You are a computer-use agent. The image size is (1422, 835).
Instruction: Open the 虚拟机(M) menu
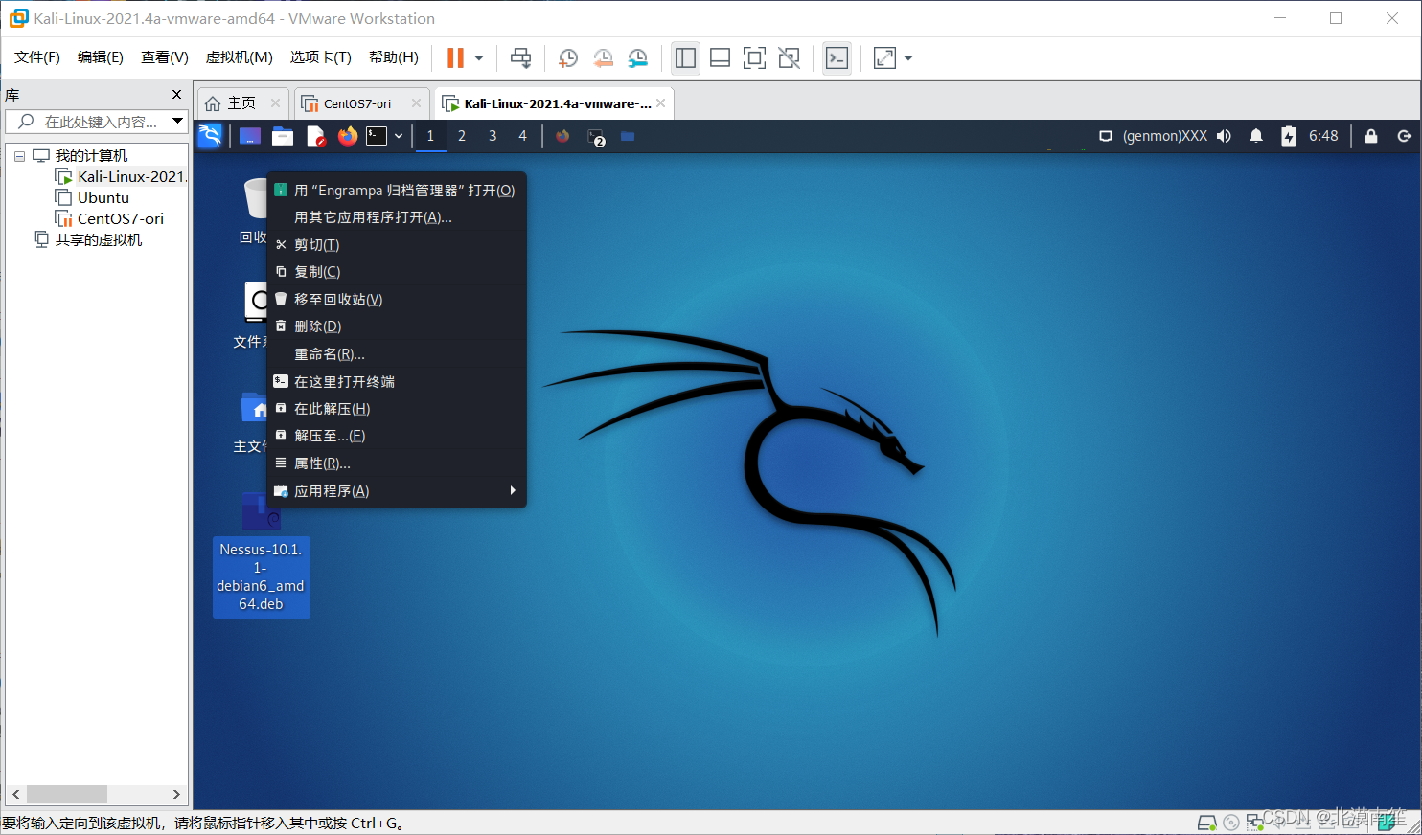click(239, 57)
